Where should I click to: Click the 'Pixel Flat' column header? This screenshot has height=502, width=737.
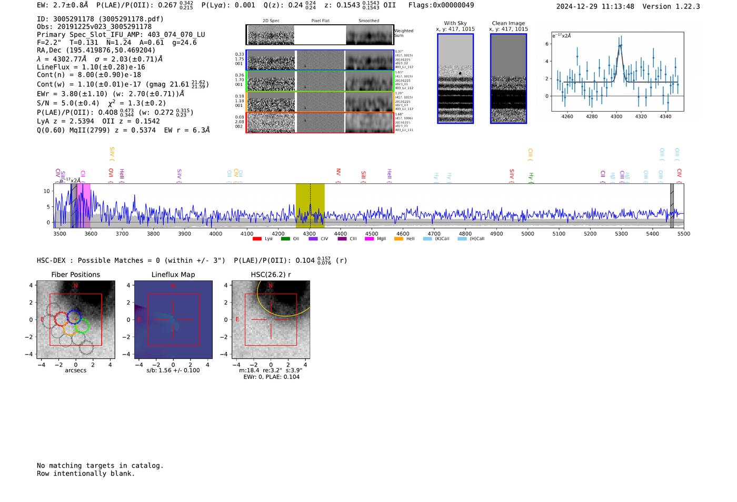point(320,21)
